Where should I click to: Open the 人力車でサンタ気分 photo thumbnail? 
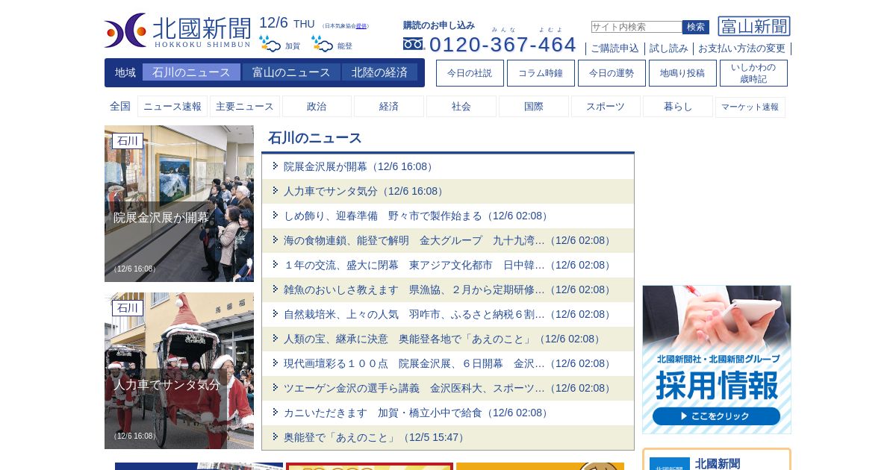pyautogui.click(x=179, y=371)
